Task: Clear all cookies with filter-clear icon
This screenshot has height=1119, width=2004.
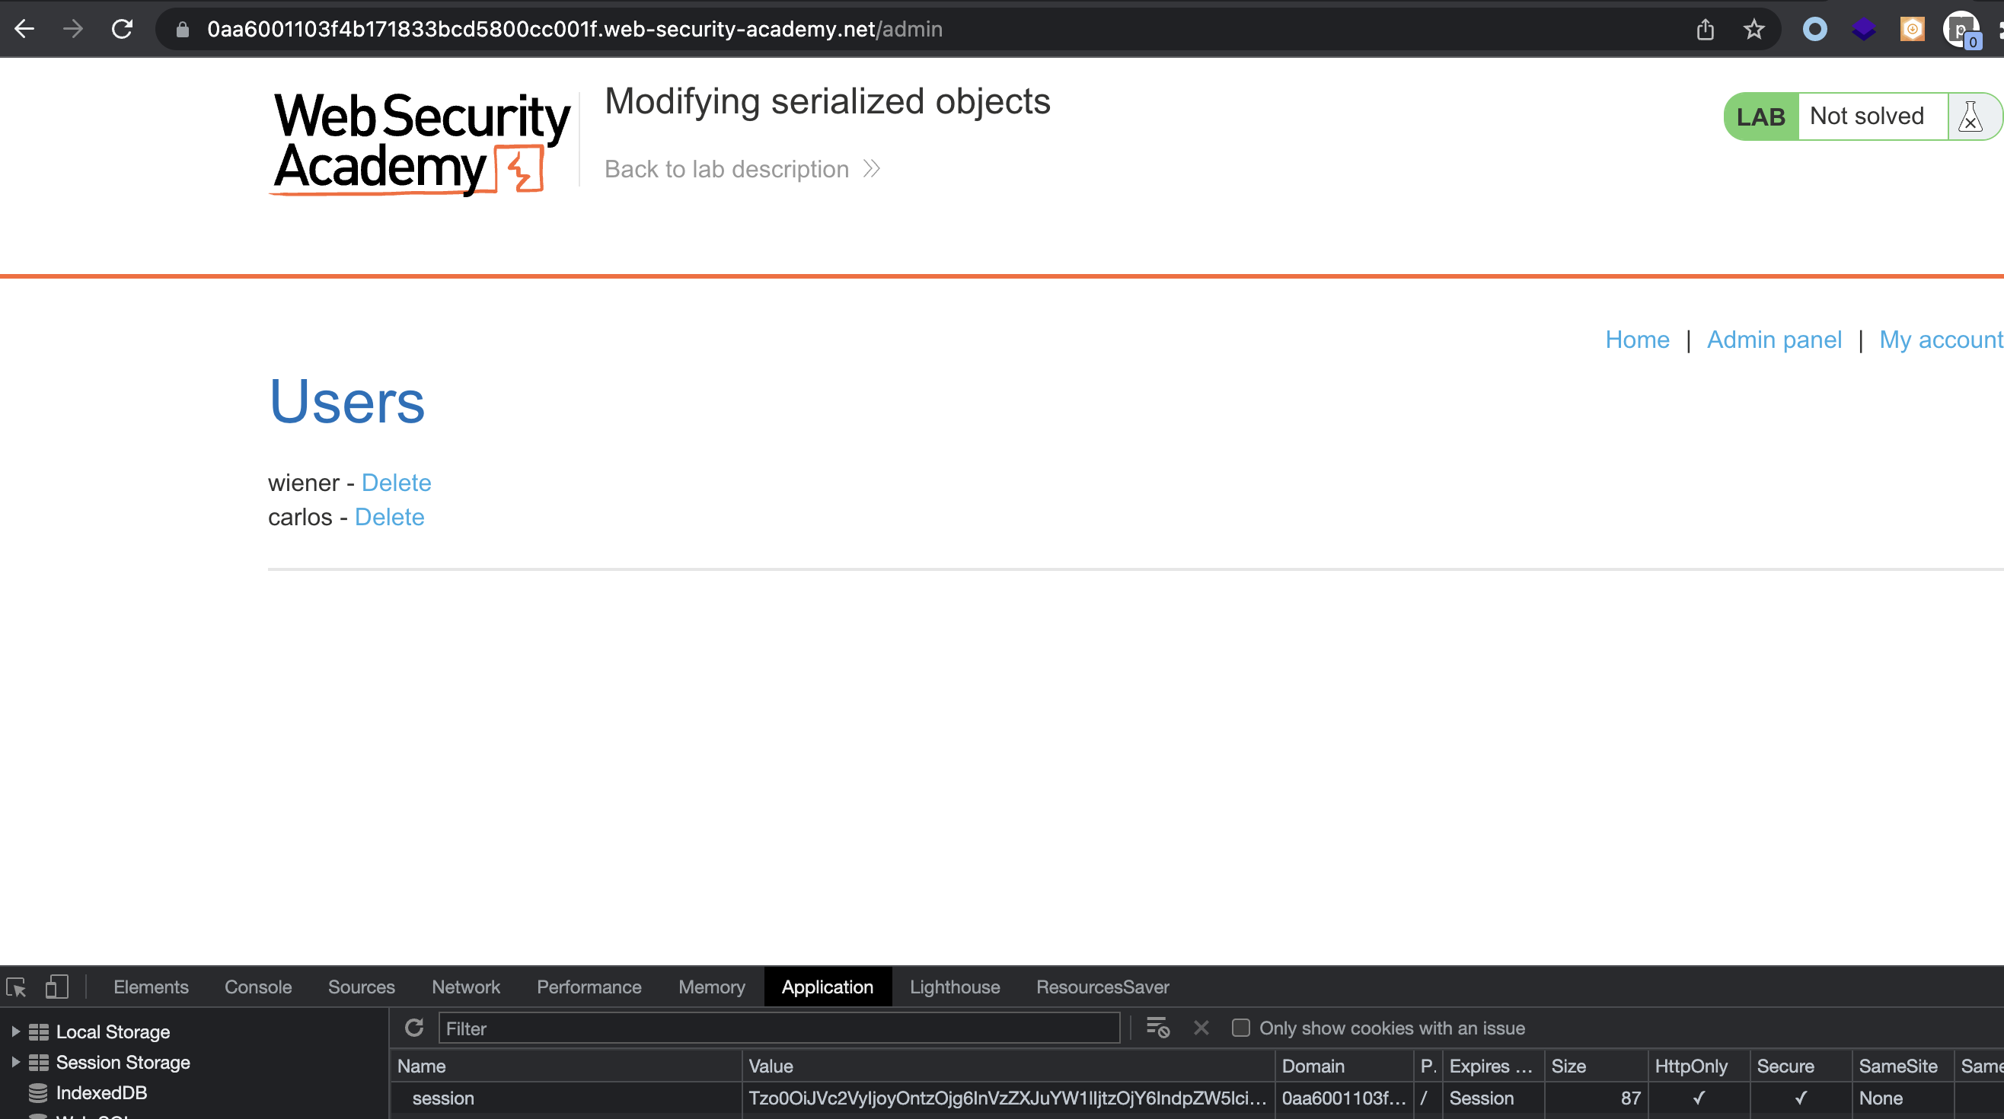Action: tap(1157, 1028)
